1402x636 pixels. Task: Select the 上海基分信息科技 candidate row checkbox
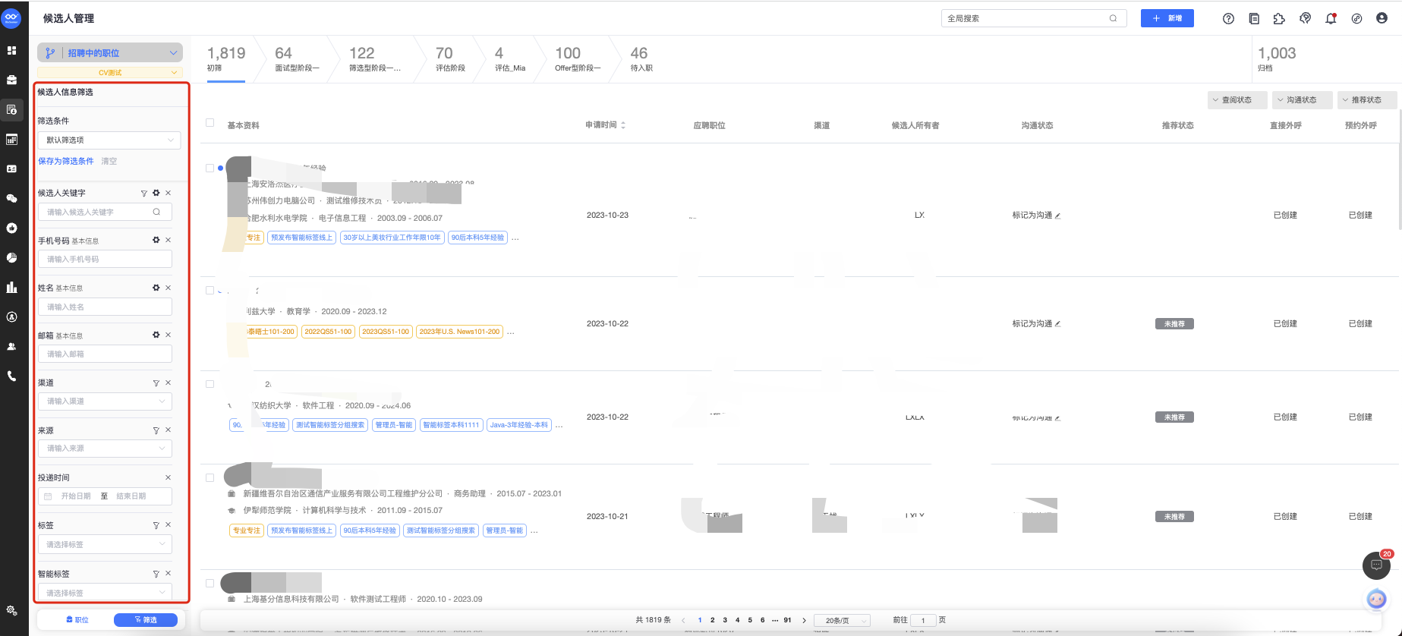point(210,584)
